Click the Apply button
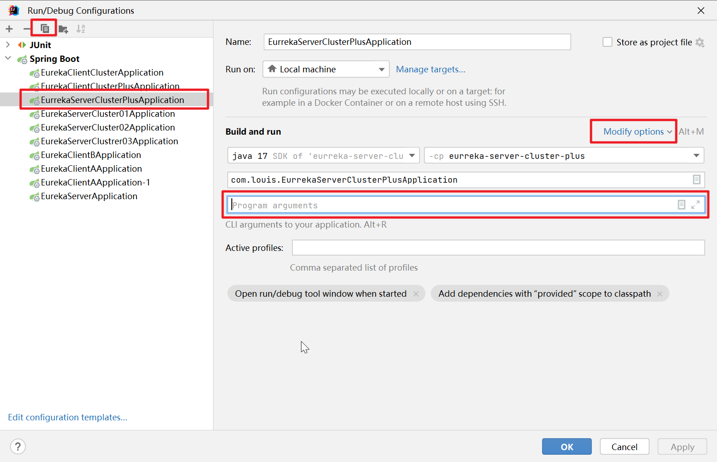This screenshot has height=462, width=717. pyautogui.click(x=682, y=446)
